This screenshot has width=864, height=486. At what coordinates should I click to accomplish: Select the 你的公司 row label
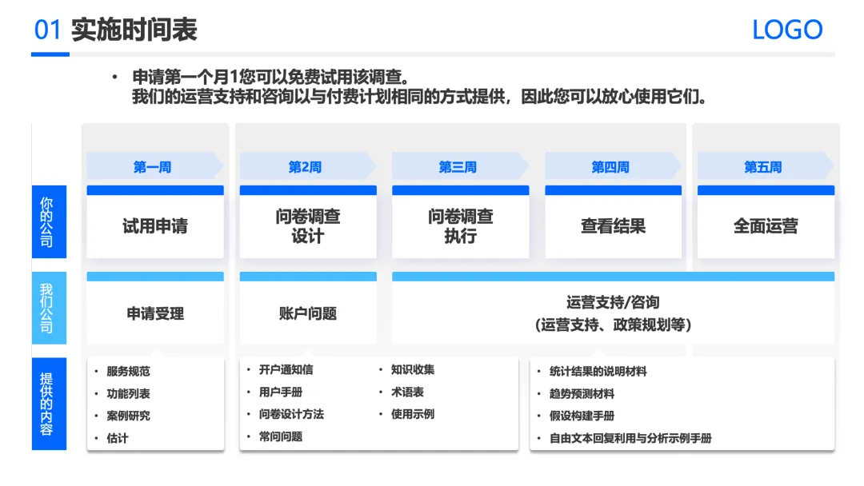(x=49, y=221)
